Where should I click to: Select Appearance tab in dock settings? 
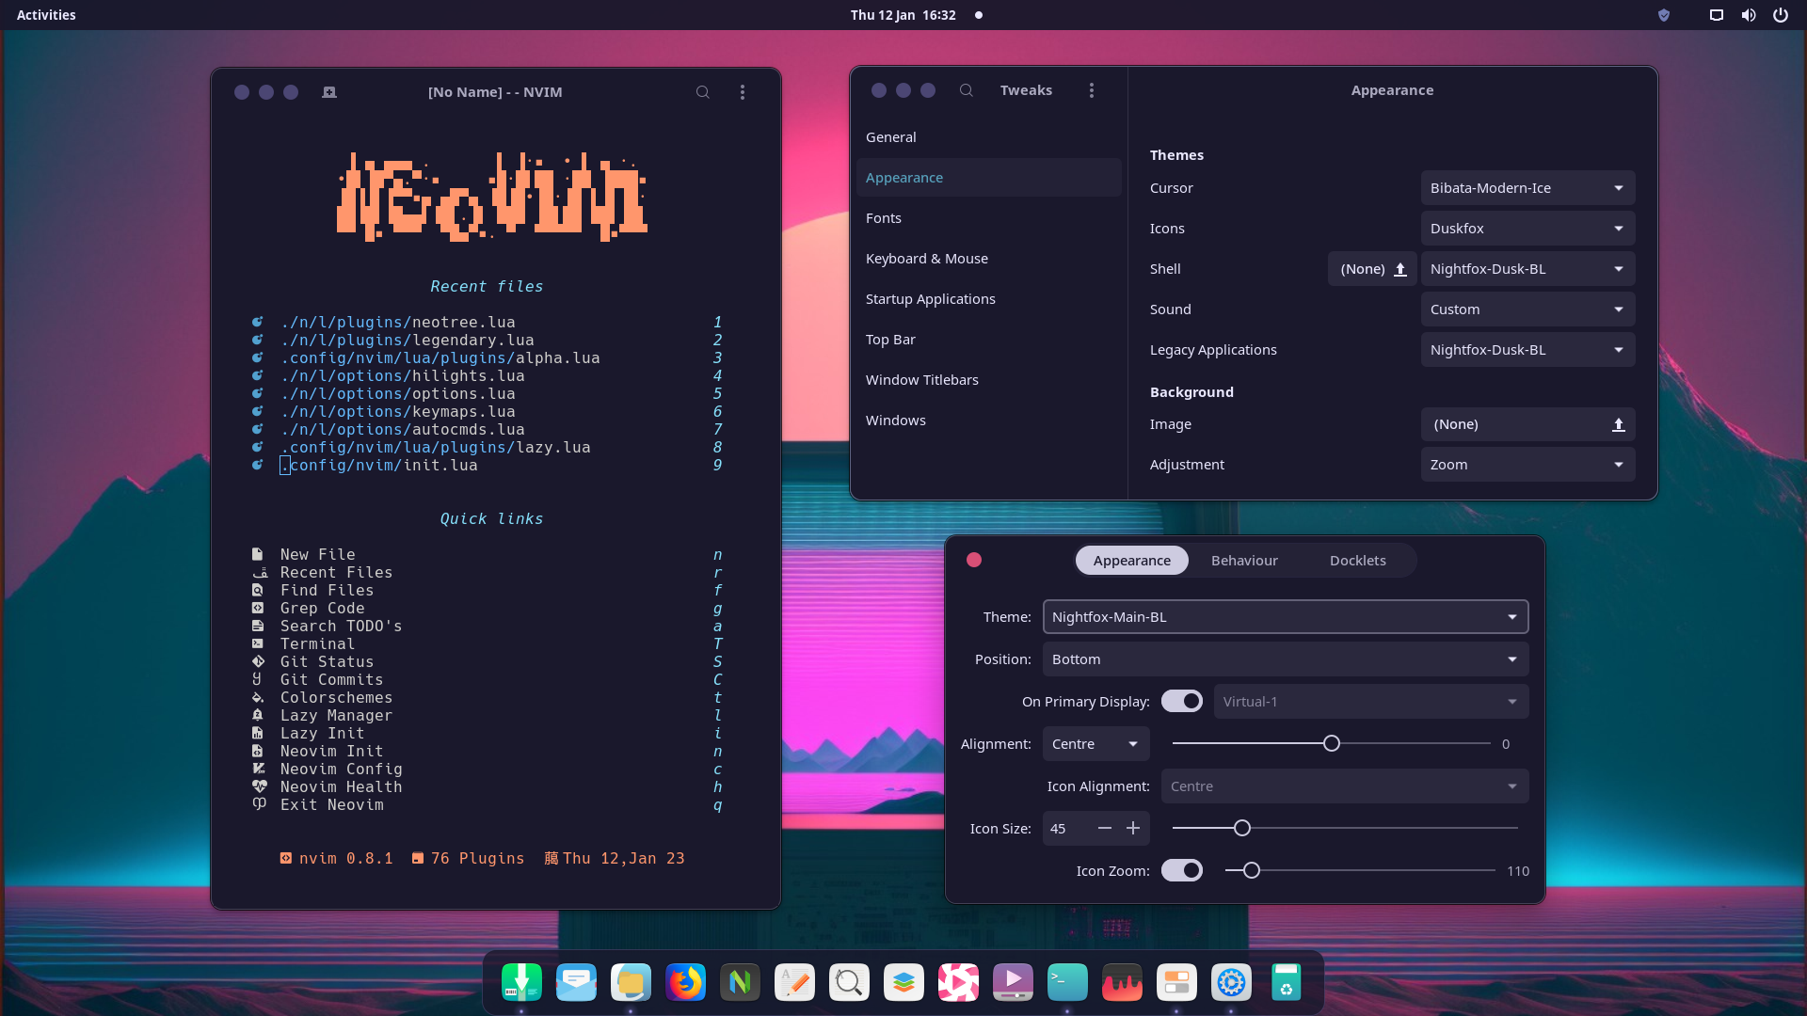coord(1131,561)
